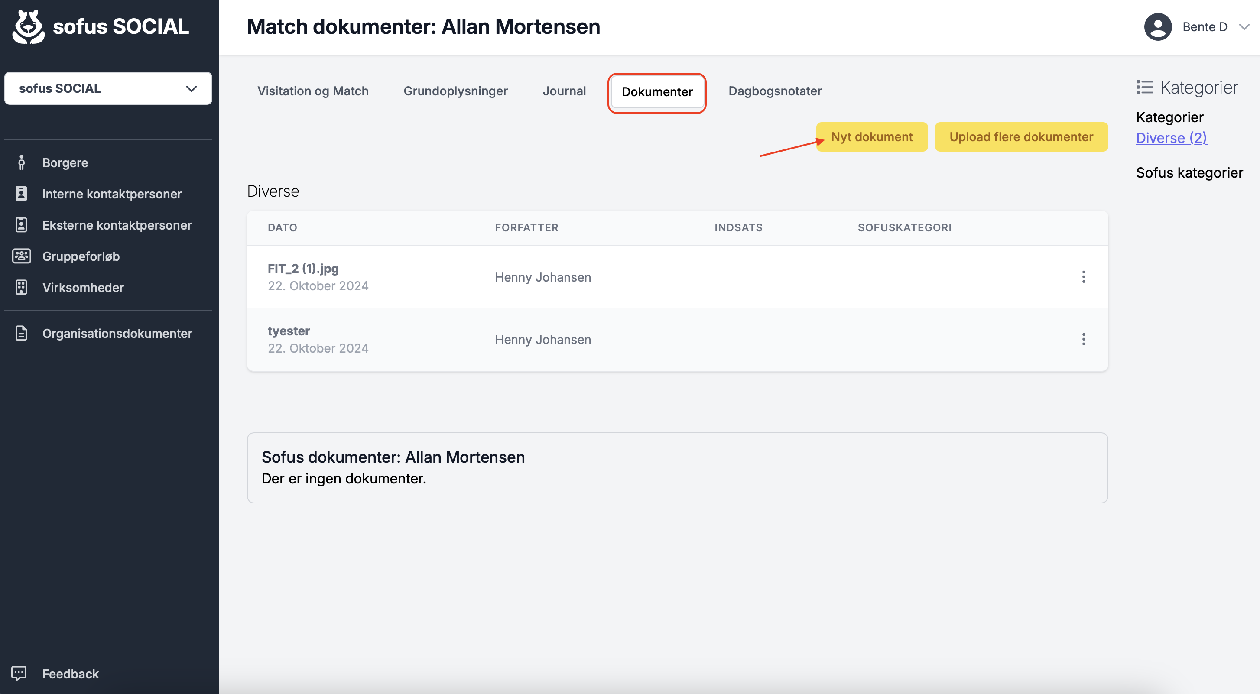Image resolution: width=1260 pixels, height=694 pixels.
Task: Open the Dagbogsnotater tab
Action: [x=774, y=91]
